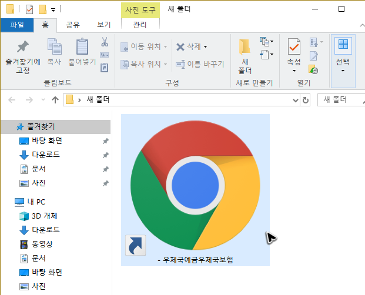The width and height of the screenshot is (365, 295).
Task: Open pinned 사진 under 즐겨찾기
Action: click(38, 183)
